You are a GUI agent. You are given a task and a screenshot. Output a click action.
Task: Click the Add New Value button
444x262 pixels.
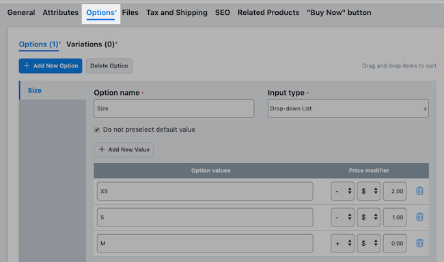[x=124, y=149]
